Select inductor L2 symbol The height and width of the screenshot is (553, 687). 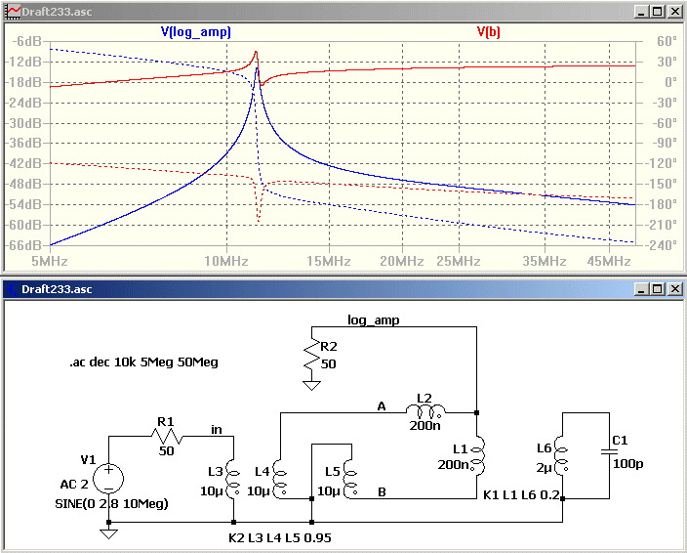click(x=425, y=411)
